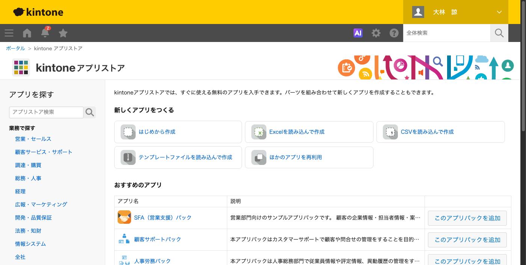
Task: Click the kintone logo
Action: tap(38, 12)
